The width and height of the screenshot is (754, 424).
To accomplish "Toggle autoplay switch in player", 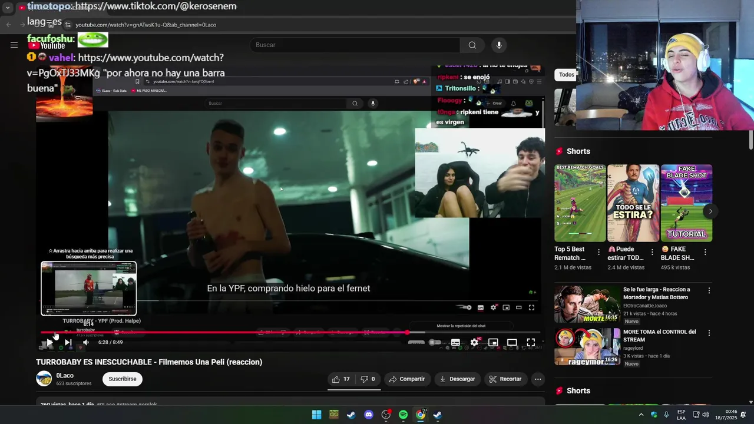I will (x=435, y=342).
